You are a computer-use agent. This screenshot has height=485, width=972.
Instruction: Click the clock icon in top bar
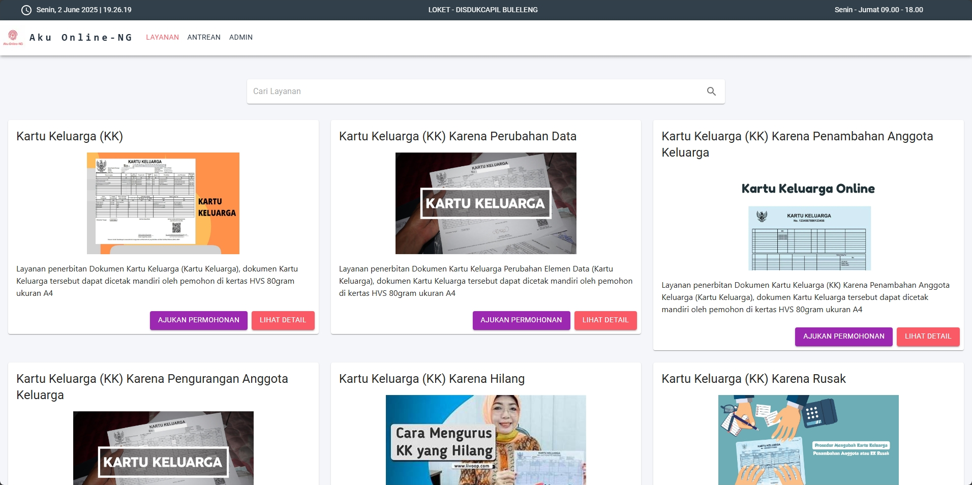[26, 10]
